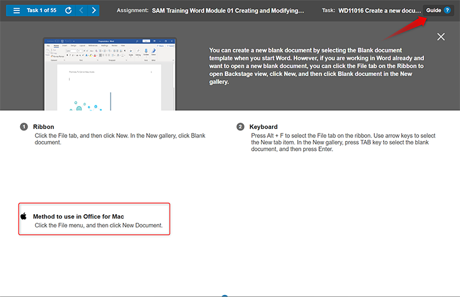Go to the previous task arrow

point(81,10)
